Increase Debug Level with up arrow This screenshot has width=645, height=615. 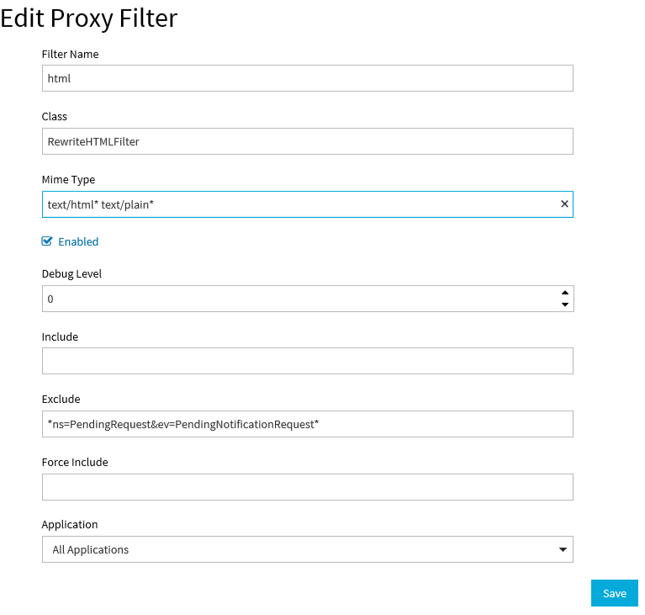565,293
